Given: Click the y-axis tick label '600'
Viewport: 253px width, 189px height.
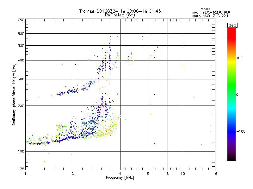Looking at the screenshot, I should [x=21, y=34].
